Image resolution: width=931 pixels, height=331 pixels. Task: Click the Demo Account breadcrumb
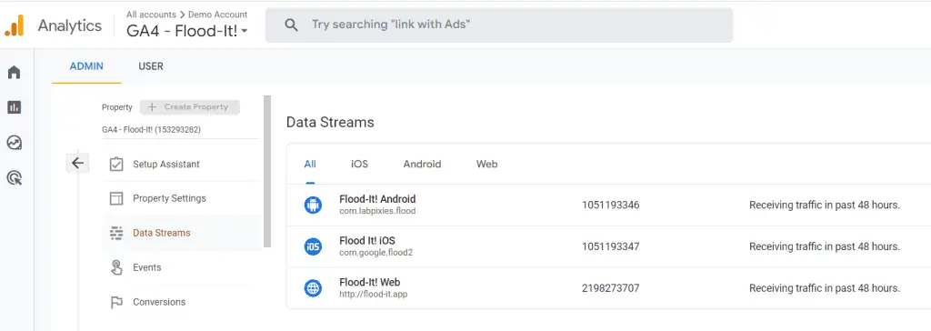(x=218, y=15)
